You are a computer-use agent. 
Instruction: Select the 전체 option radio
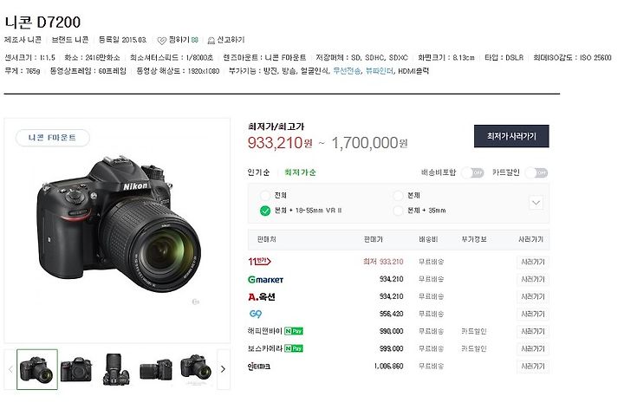[265, 195]
